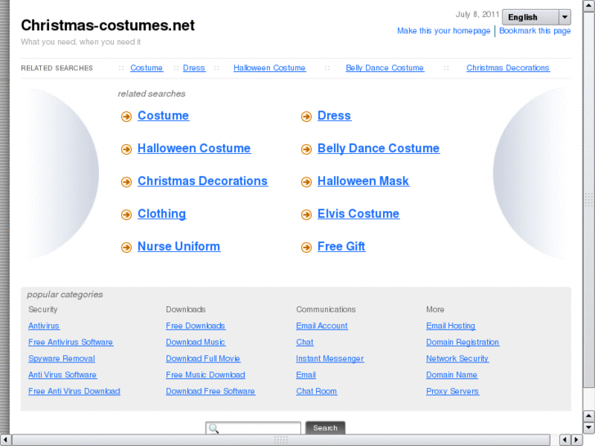Screen dimensions: 595x446
Task: Open the Clothing link
Action: pyautogui.click(x=162, y=214)
